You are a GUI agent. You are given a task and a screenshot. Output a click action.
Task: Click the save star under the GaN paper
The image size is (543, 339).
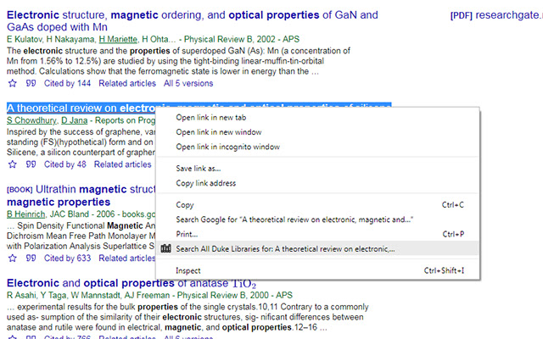click(12, 83)
